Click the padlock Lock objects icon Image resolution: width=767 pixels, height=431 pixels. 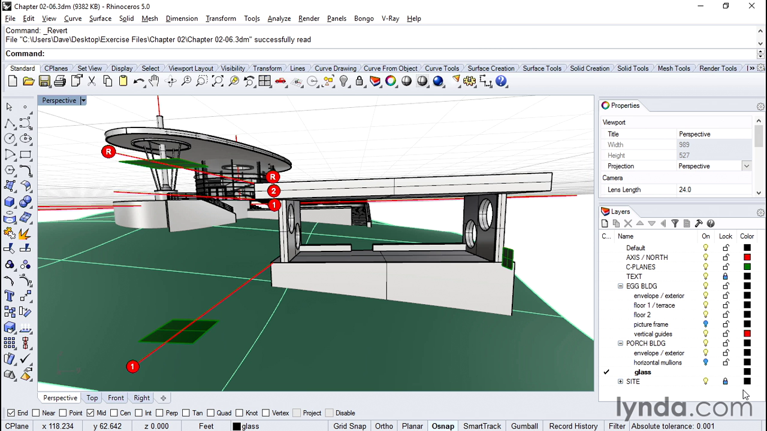tap(360, 81)
